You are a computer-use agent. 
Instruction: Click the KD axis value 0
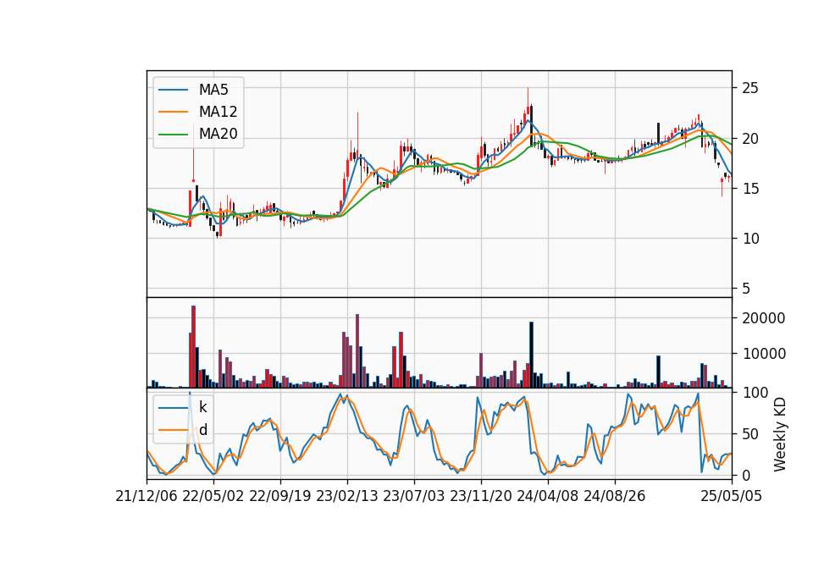pyautogui.click(x=746, y=475)
